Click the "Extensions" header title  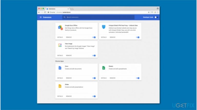coord(47,17)
